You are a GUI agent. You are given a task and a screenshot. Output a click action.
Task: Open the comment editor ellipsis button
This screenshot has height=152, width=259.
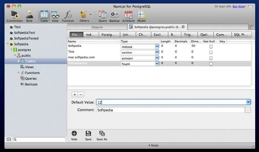[248, 110]
